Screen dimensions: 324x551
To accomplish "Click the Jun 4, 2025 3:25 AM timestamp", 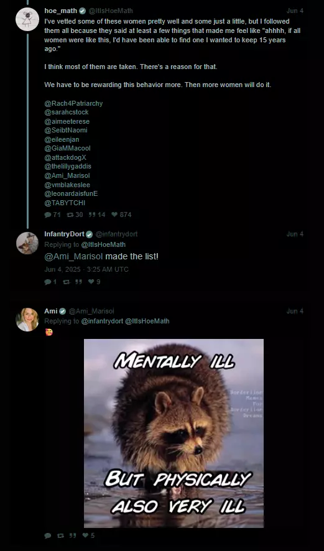I will [x=86, y=269].
